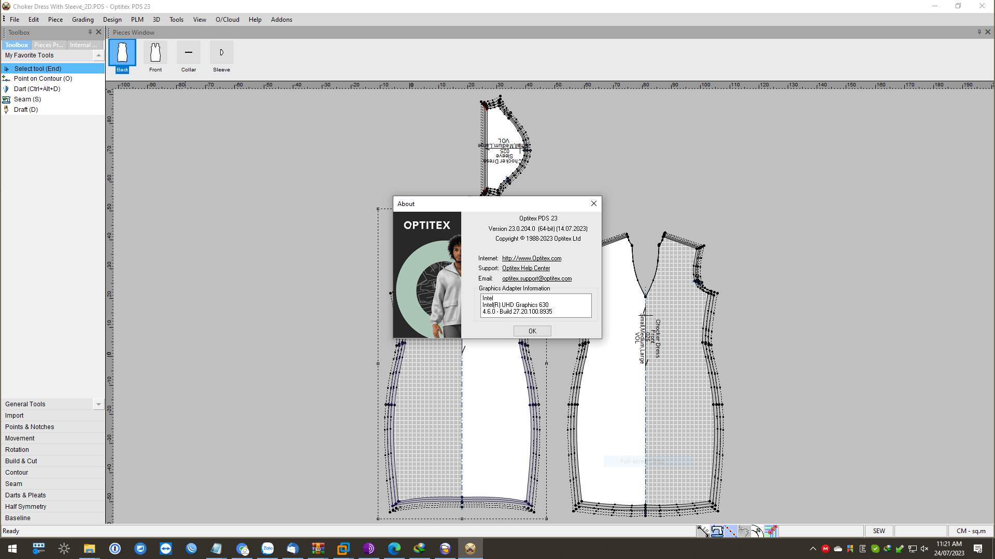Open the Grading menu

pyautogui.click(x=83, y=20)
